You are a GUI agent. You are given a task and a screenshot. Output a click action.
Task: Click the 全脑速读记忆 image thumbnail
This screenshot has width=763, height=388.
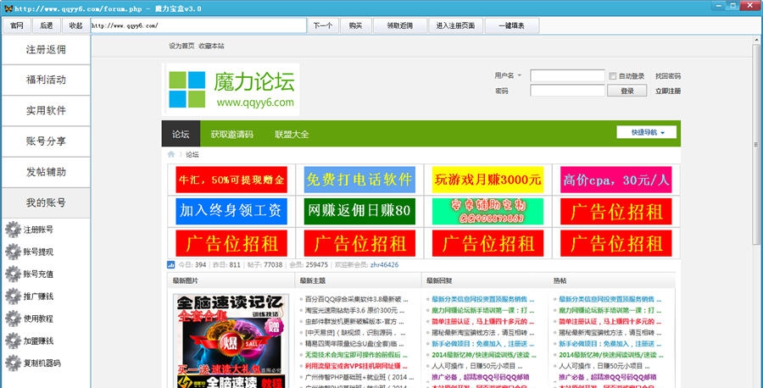tap(231, 341)
